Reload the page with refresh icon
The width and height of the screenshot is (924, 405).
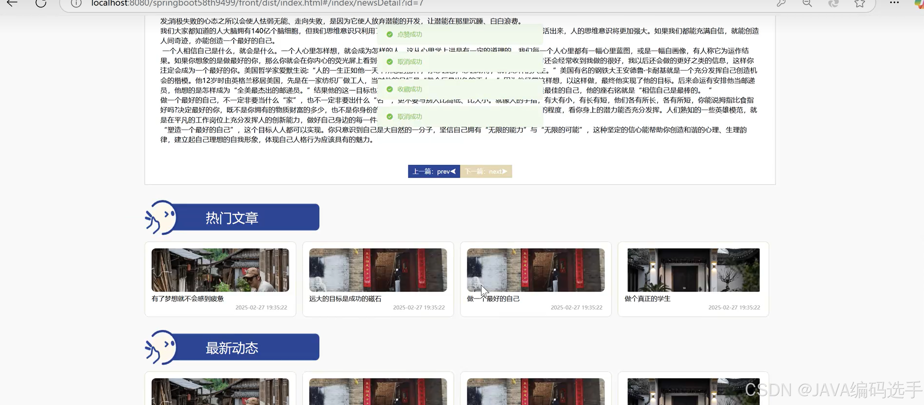40,3
